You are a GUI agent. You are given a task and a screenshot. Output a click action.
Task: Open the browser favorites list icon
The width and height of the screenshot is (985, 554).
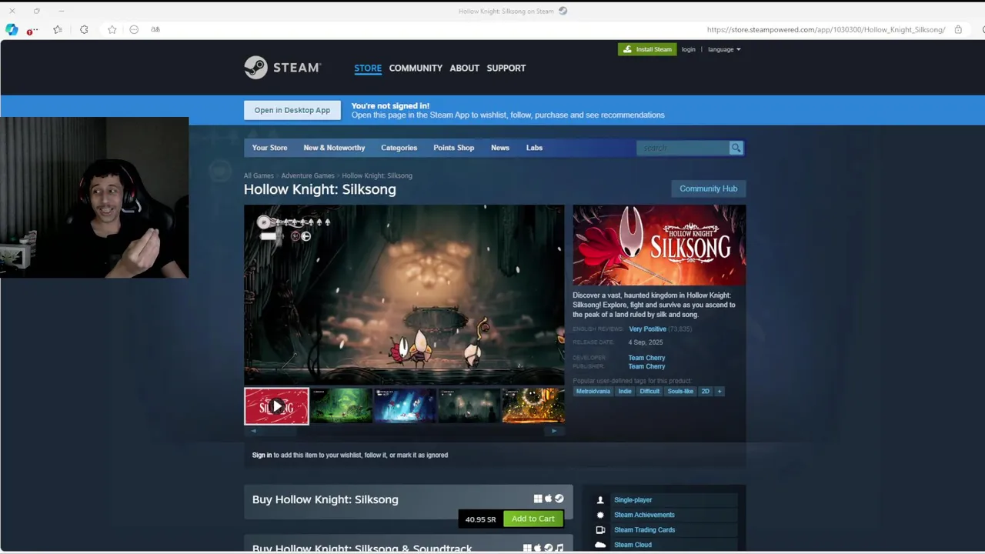click(x=58, y=29)
